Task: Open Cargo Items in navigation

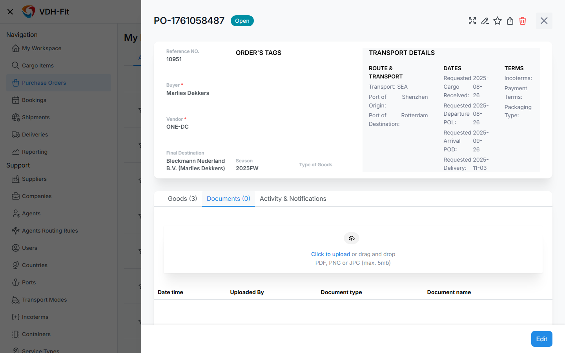Action: coord(38,66)
